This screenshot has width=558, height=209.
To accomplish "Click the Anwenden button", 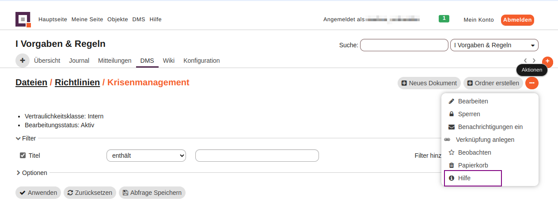I will point(38,193).
